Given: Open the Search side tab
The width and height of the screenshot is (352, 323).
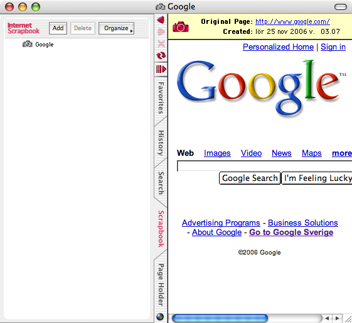Looking at the screenshot, I should [x=161, y=183].
